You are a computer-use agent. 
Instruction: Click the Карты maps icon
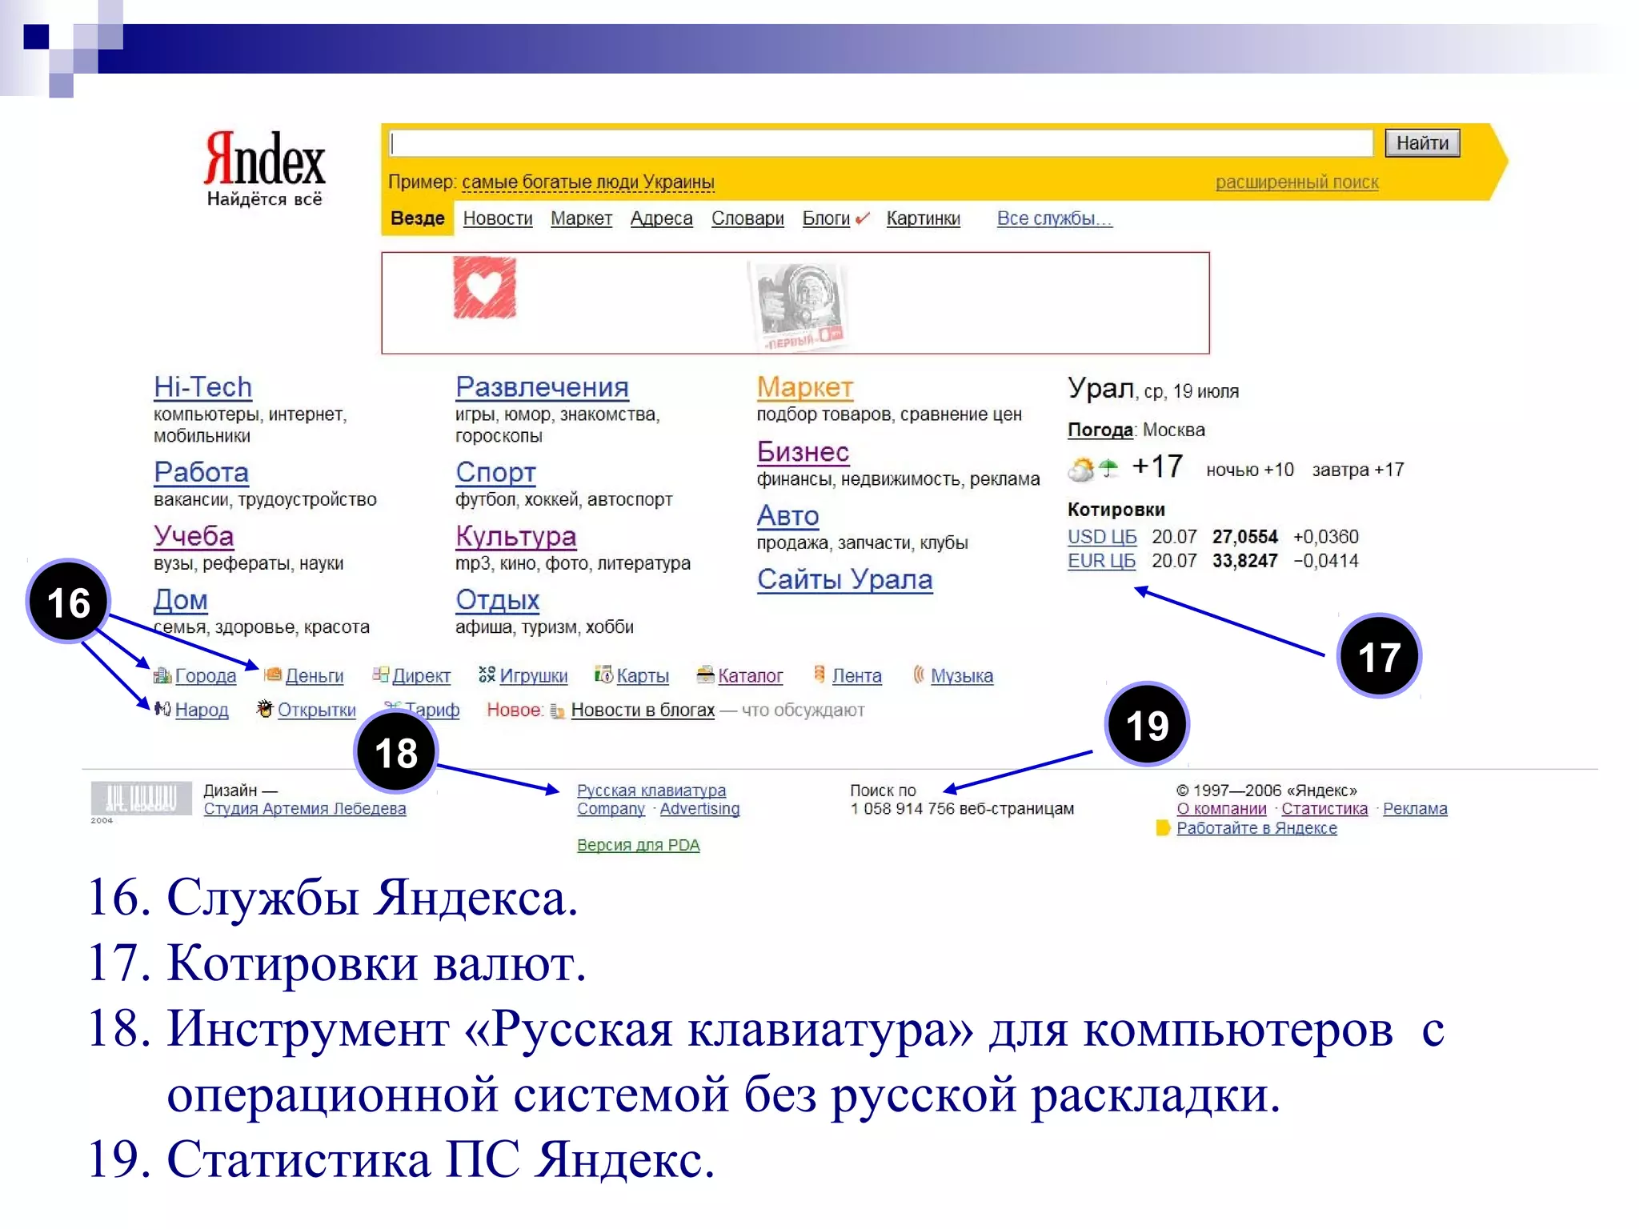tap(603, 675)
